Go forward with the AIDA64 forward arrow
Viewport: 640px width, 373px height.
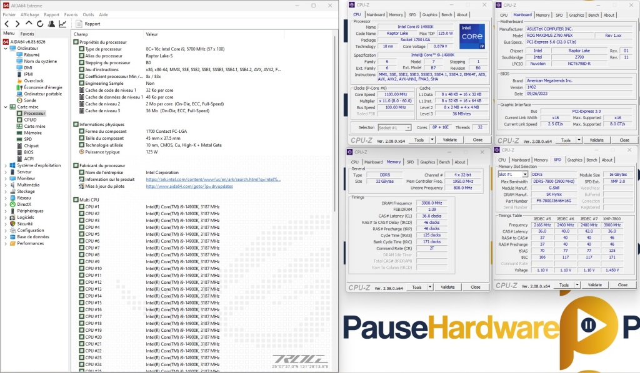[x=17, y=24]
